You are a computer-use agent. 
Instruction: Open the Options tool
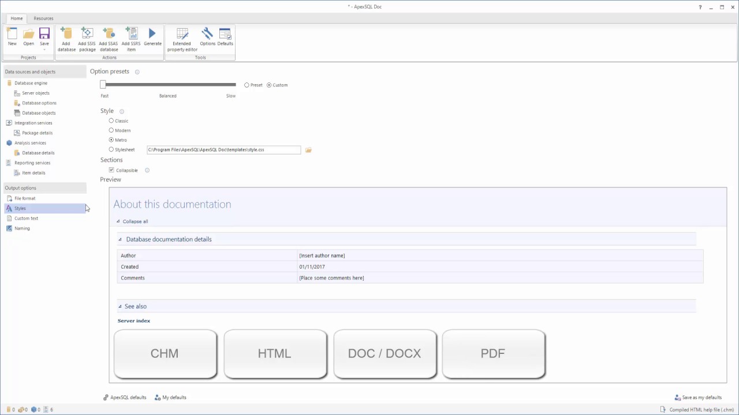click(207, 37)
